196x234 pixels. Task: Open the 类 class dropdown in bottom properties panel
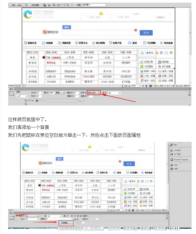point(55,216)
